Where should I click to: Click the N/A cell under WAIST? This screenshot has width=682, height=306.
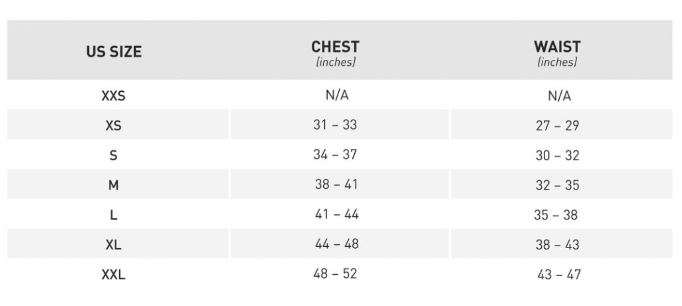point(559,96)
